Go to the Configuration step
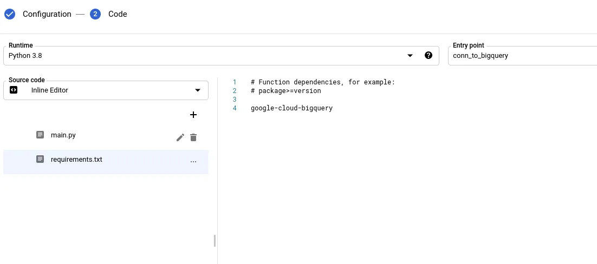Viewport: 597px width, 264px height. click(x=47, y=14)
